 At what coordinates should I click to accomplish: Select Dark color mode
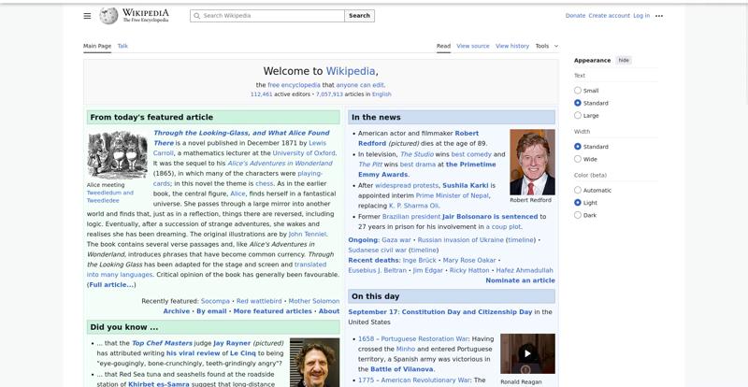(x=578, y=215)
